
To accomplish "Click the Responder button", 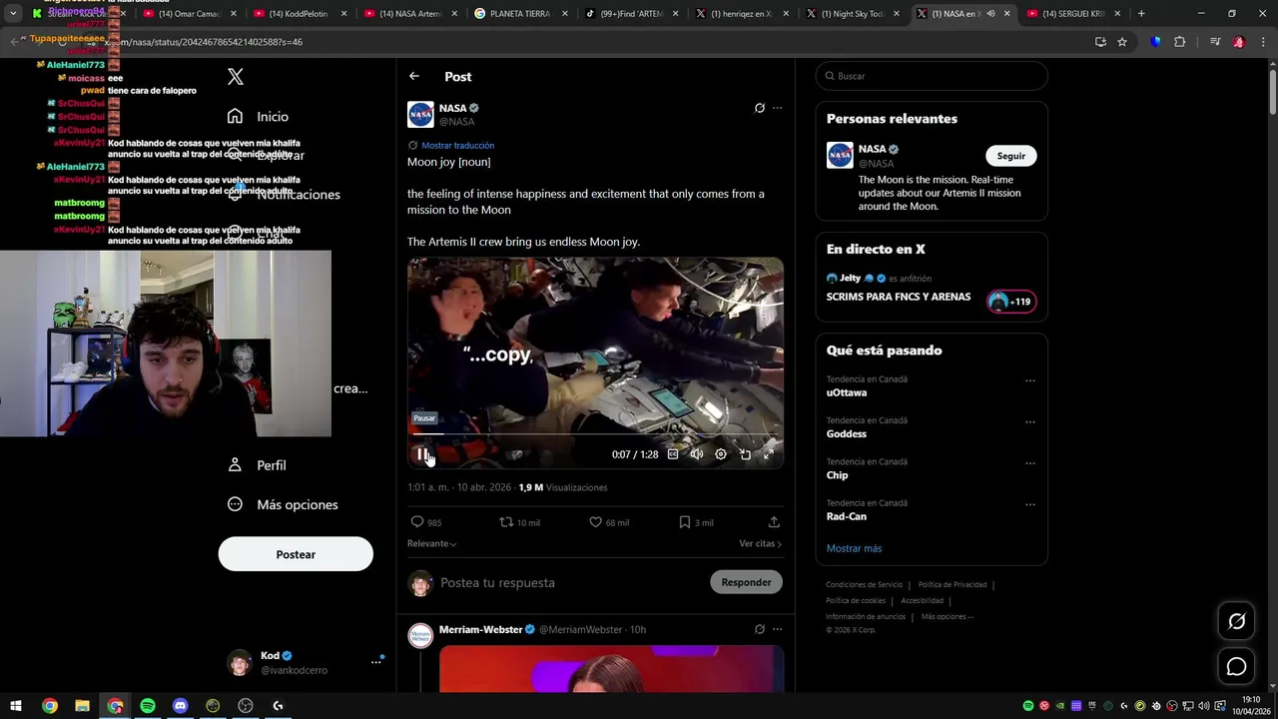I will [746, 582].
